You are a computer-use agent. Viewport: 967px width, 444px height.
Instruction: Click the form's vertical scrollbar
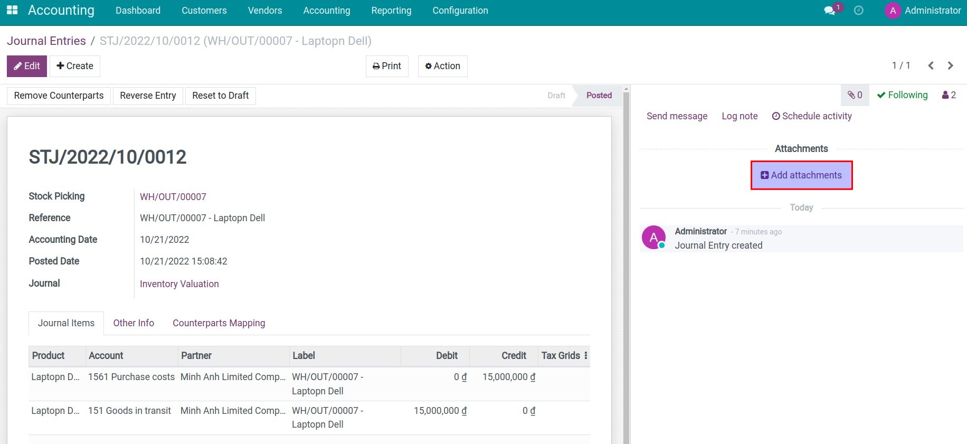(x=627, y=264)
